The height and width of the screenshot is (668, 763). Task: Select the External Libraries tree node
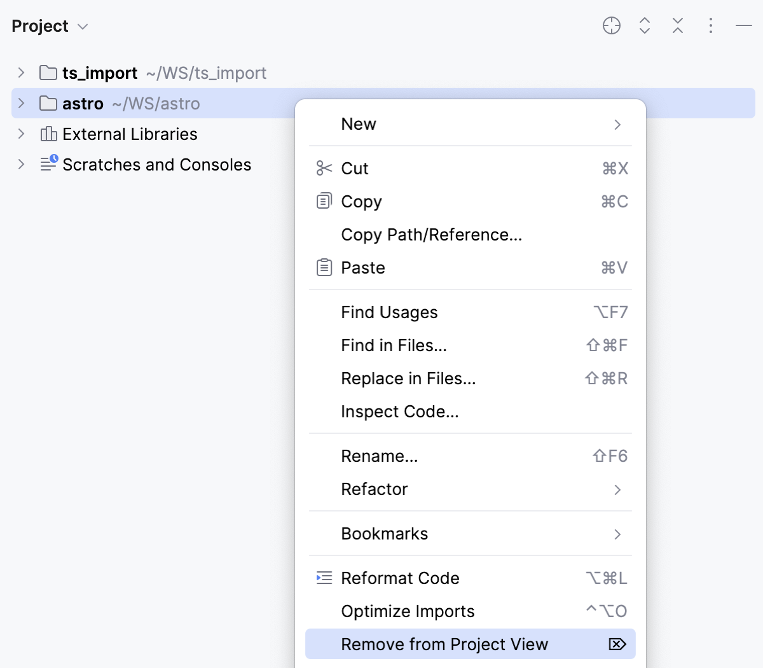click(x=128, y=134)
